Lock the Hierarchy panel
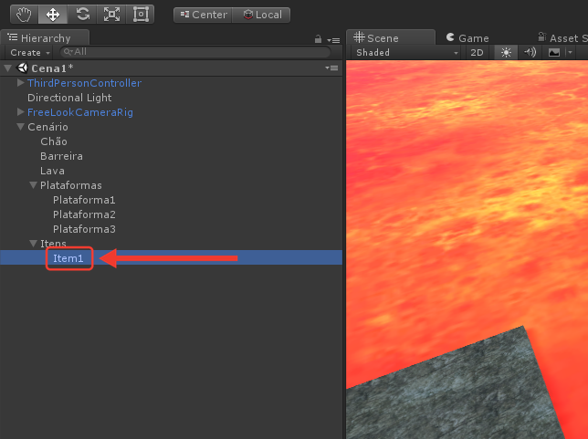Image resolution: width=588 pixels, height=439 pixels. click(318, 39)
